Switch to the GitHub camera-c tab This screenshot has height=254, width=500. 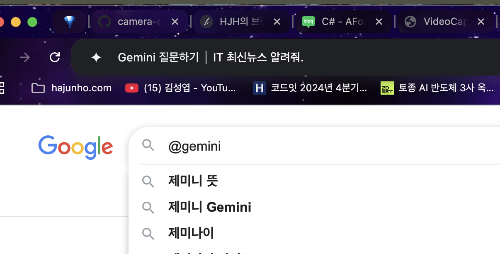[x=139, y=22]
